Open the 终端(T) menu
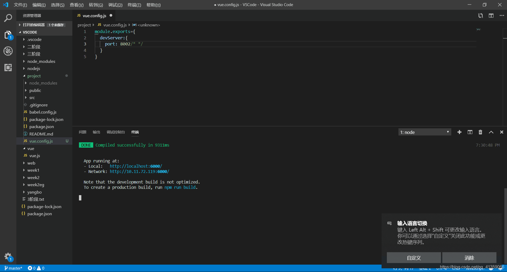The width and height of the screenshot is (507, 272). (x=134, y=5)
